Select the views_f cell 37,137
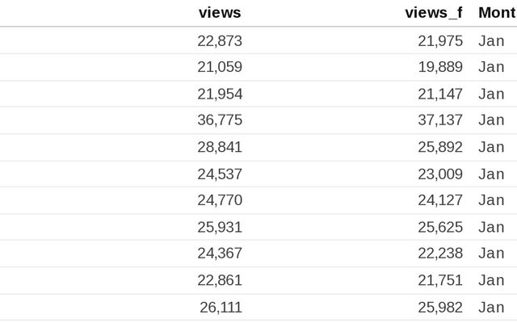 440,120
